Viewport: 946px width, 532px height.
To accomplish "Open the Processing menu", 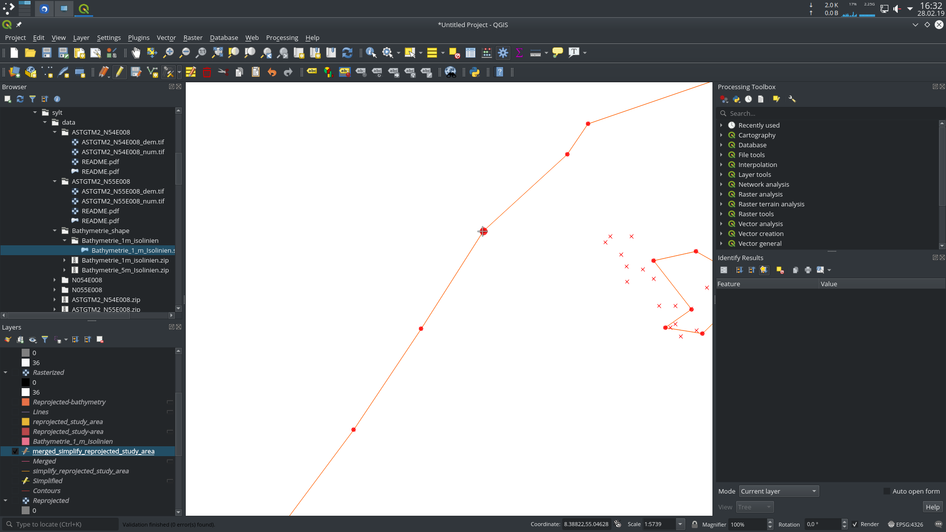I will pyautogui.click(x=282, y=37).
